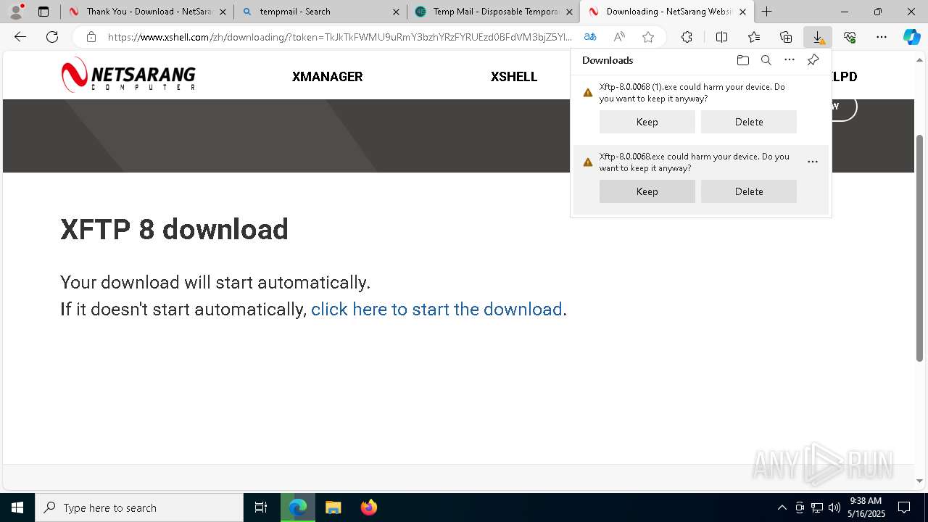The width and height of the screenshot is (928, 522).
Task: Close the Temp Mail tab
Action: coord(569,12)
